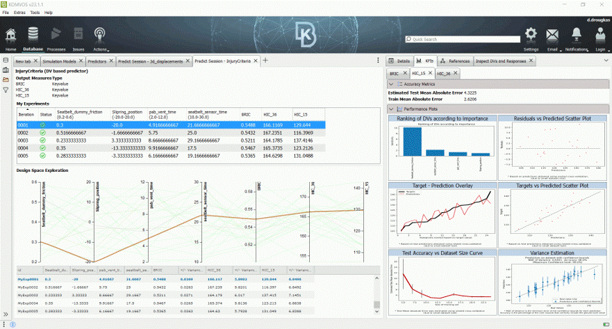Click the info icon in status bar
Viewport: 612px width, 329px height.
coord(13,324)
